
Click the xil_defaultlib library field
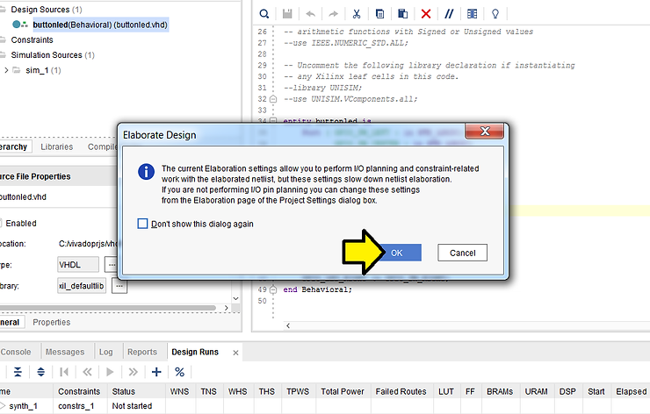[82, 286]
